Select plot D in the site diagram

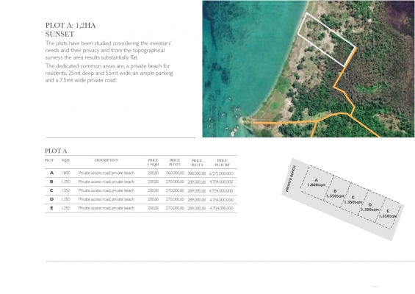coord(369,207)
